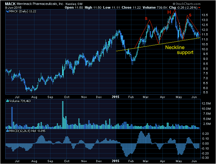Click the -0.20 MACD axis label
The height and width of the screenshot is (164, 216).
(x=205, y=154)
